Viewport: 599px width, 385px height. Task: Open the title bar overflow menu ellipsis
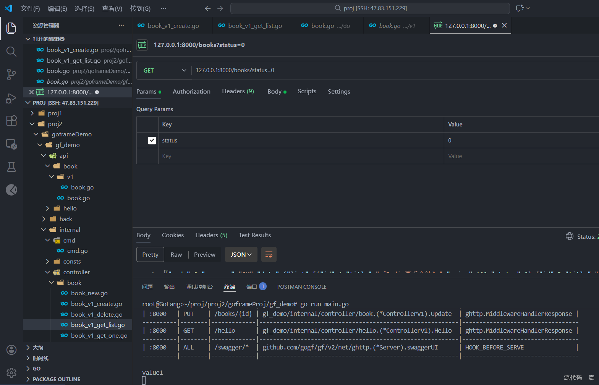tap(164, 8)
